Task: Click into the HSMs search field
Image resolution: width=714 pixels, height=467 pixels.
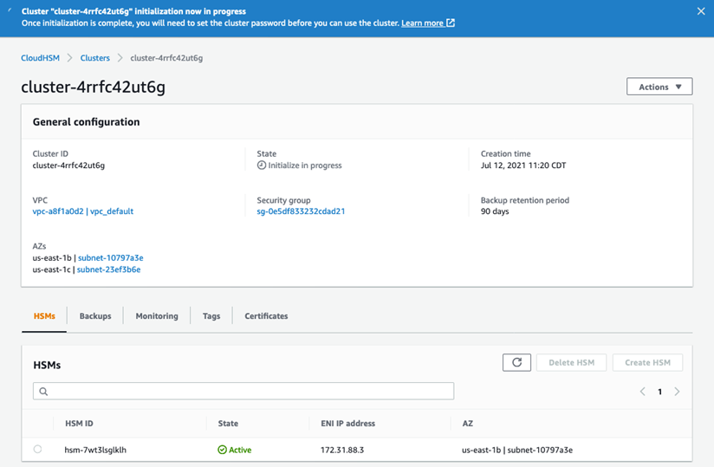Action: (x=243, y=391)
